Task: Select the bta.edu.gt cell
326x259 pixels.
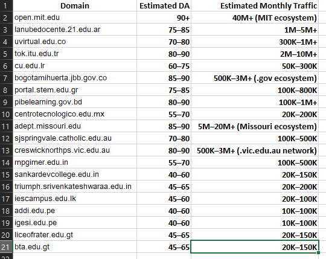Action: (75, 247)
